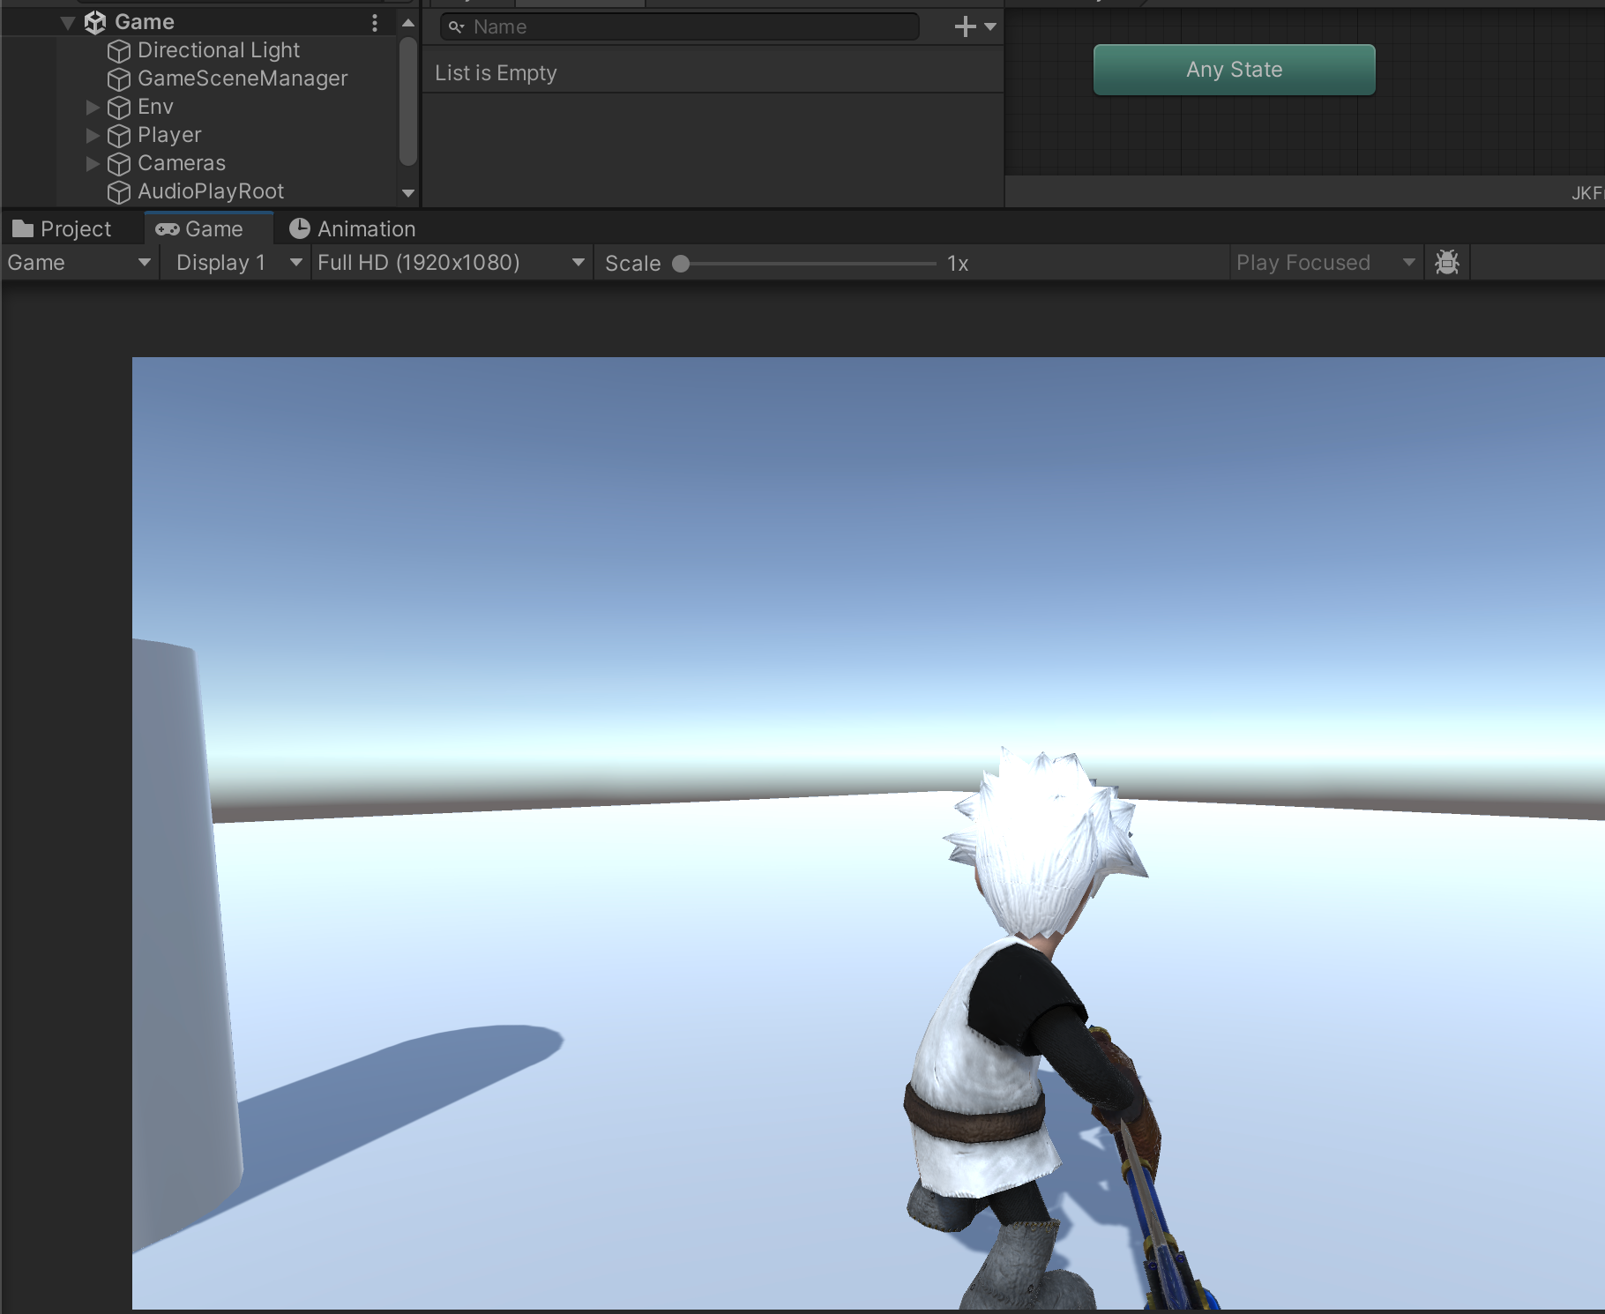Click the Project tab folder icon

pos(23,229)
